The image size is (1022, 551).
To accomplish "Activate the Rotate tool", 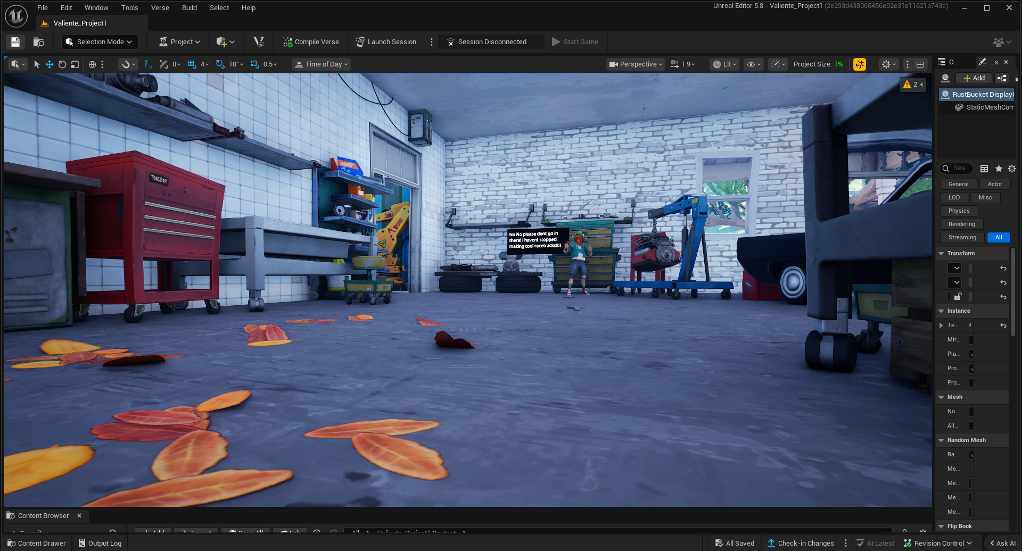I will pos(62,64).
